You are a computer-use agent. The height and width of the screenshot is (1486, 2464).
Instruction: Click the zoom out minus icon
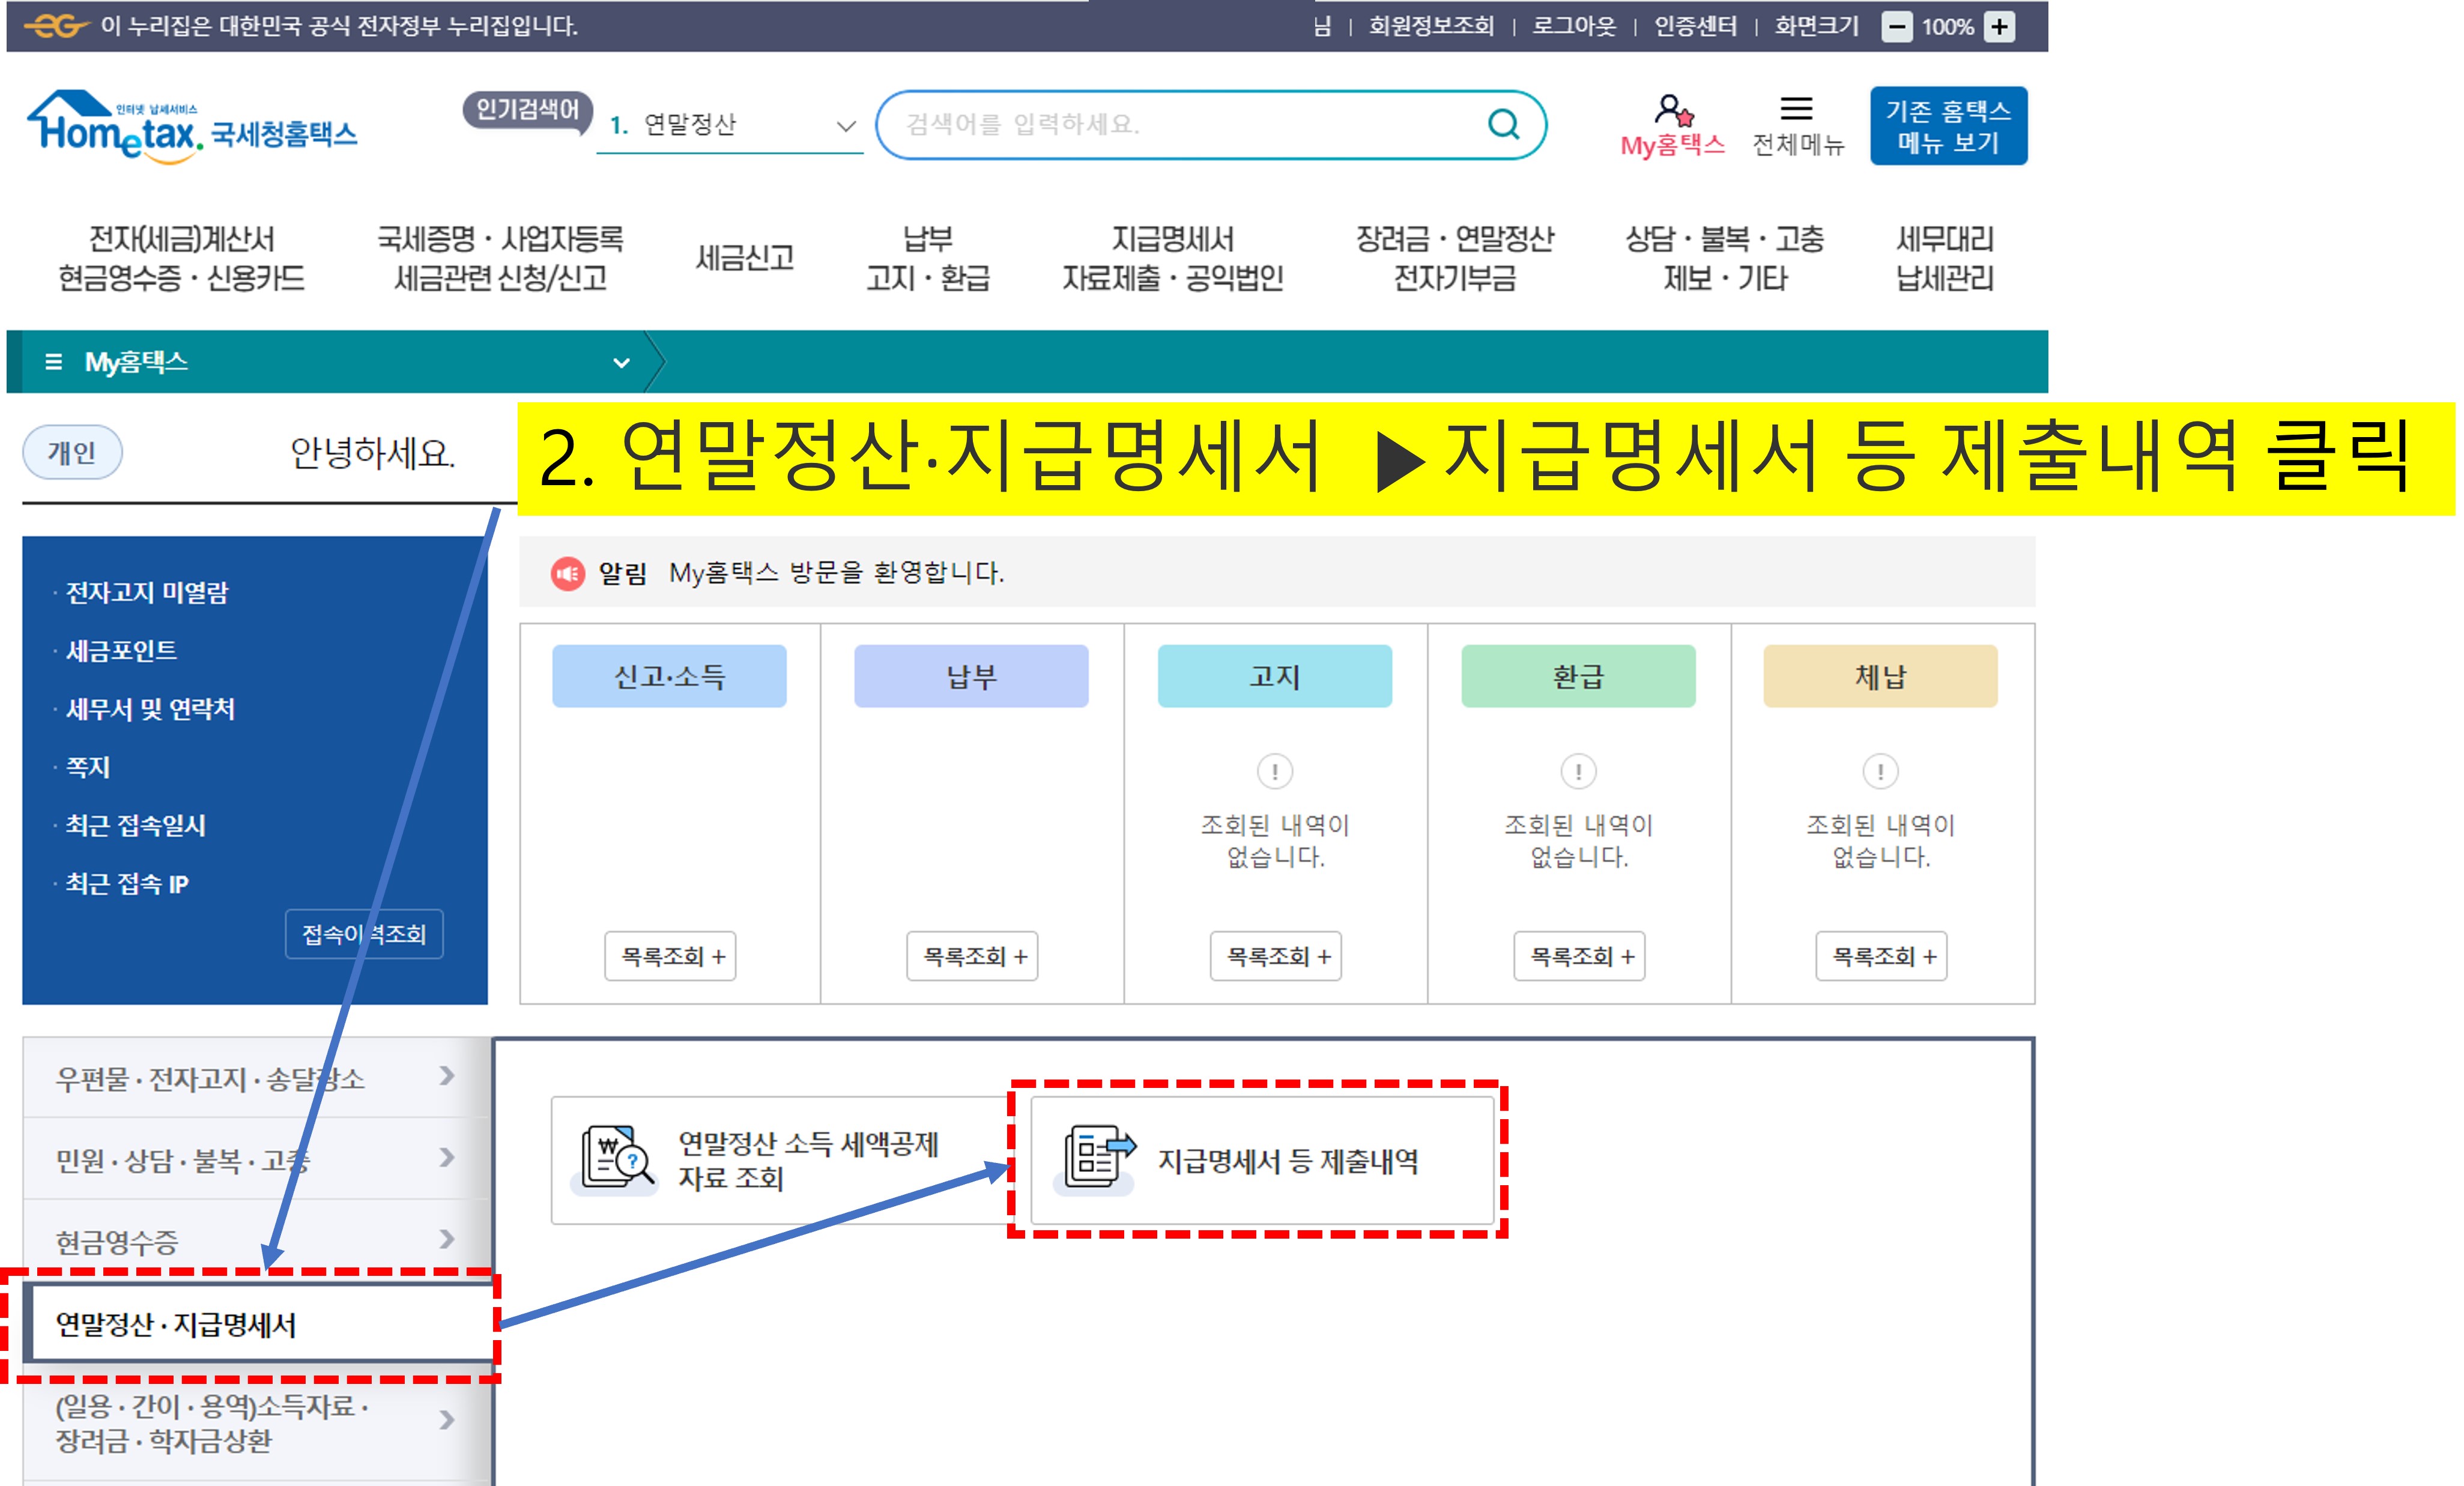click(1896, 26)
